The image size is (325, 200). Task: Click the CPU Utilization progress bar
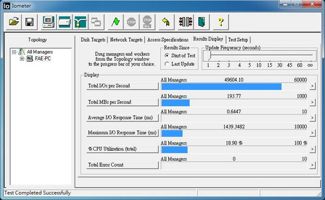click(x=234, y=150)
